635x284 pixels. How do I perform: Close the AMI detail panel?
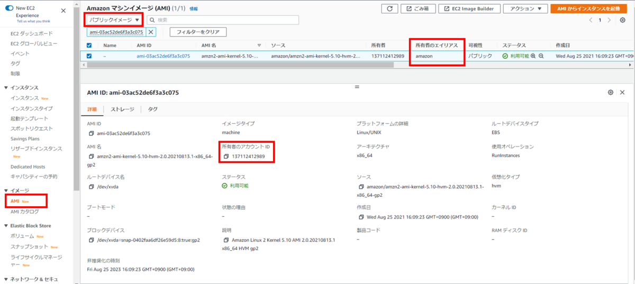(x=622, y=92)
